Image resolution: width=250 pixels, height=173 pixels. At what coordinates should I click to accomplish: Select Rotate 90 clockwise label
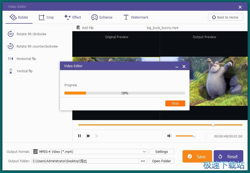(31, 34)
